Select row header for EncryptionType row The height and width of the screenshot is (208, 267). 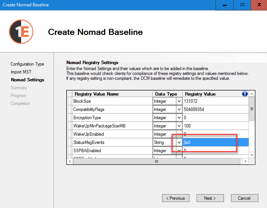point(69,118)
